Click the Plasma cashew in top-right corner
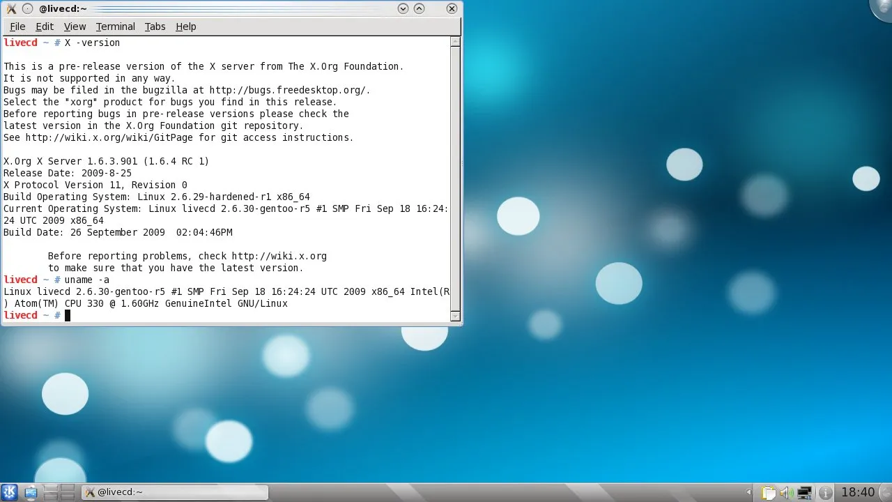This screenshot has width=892, height=502. tap(884, 7)
